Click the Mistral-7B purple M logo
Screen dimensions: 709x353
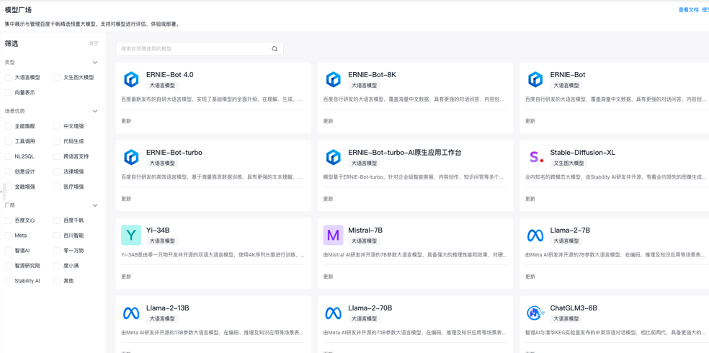334,235
